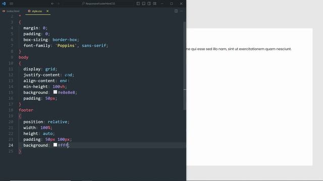Click 'width: 100%;' line
The height and width of the screenshot is (181, 323).
click(x=38, y=128)
